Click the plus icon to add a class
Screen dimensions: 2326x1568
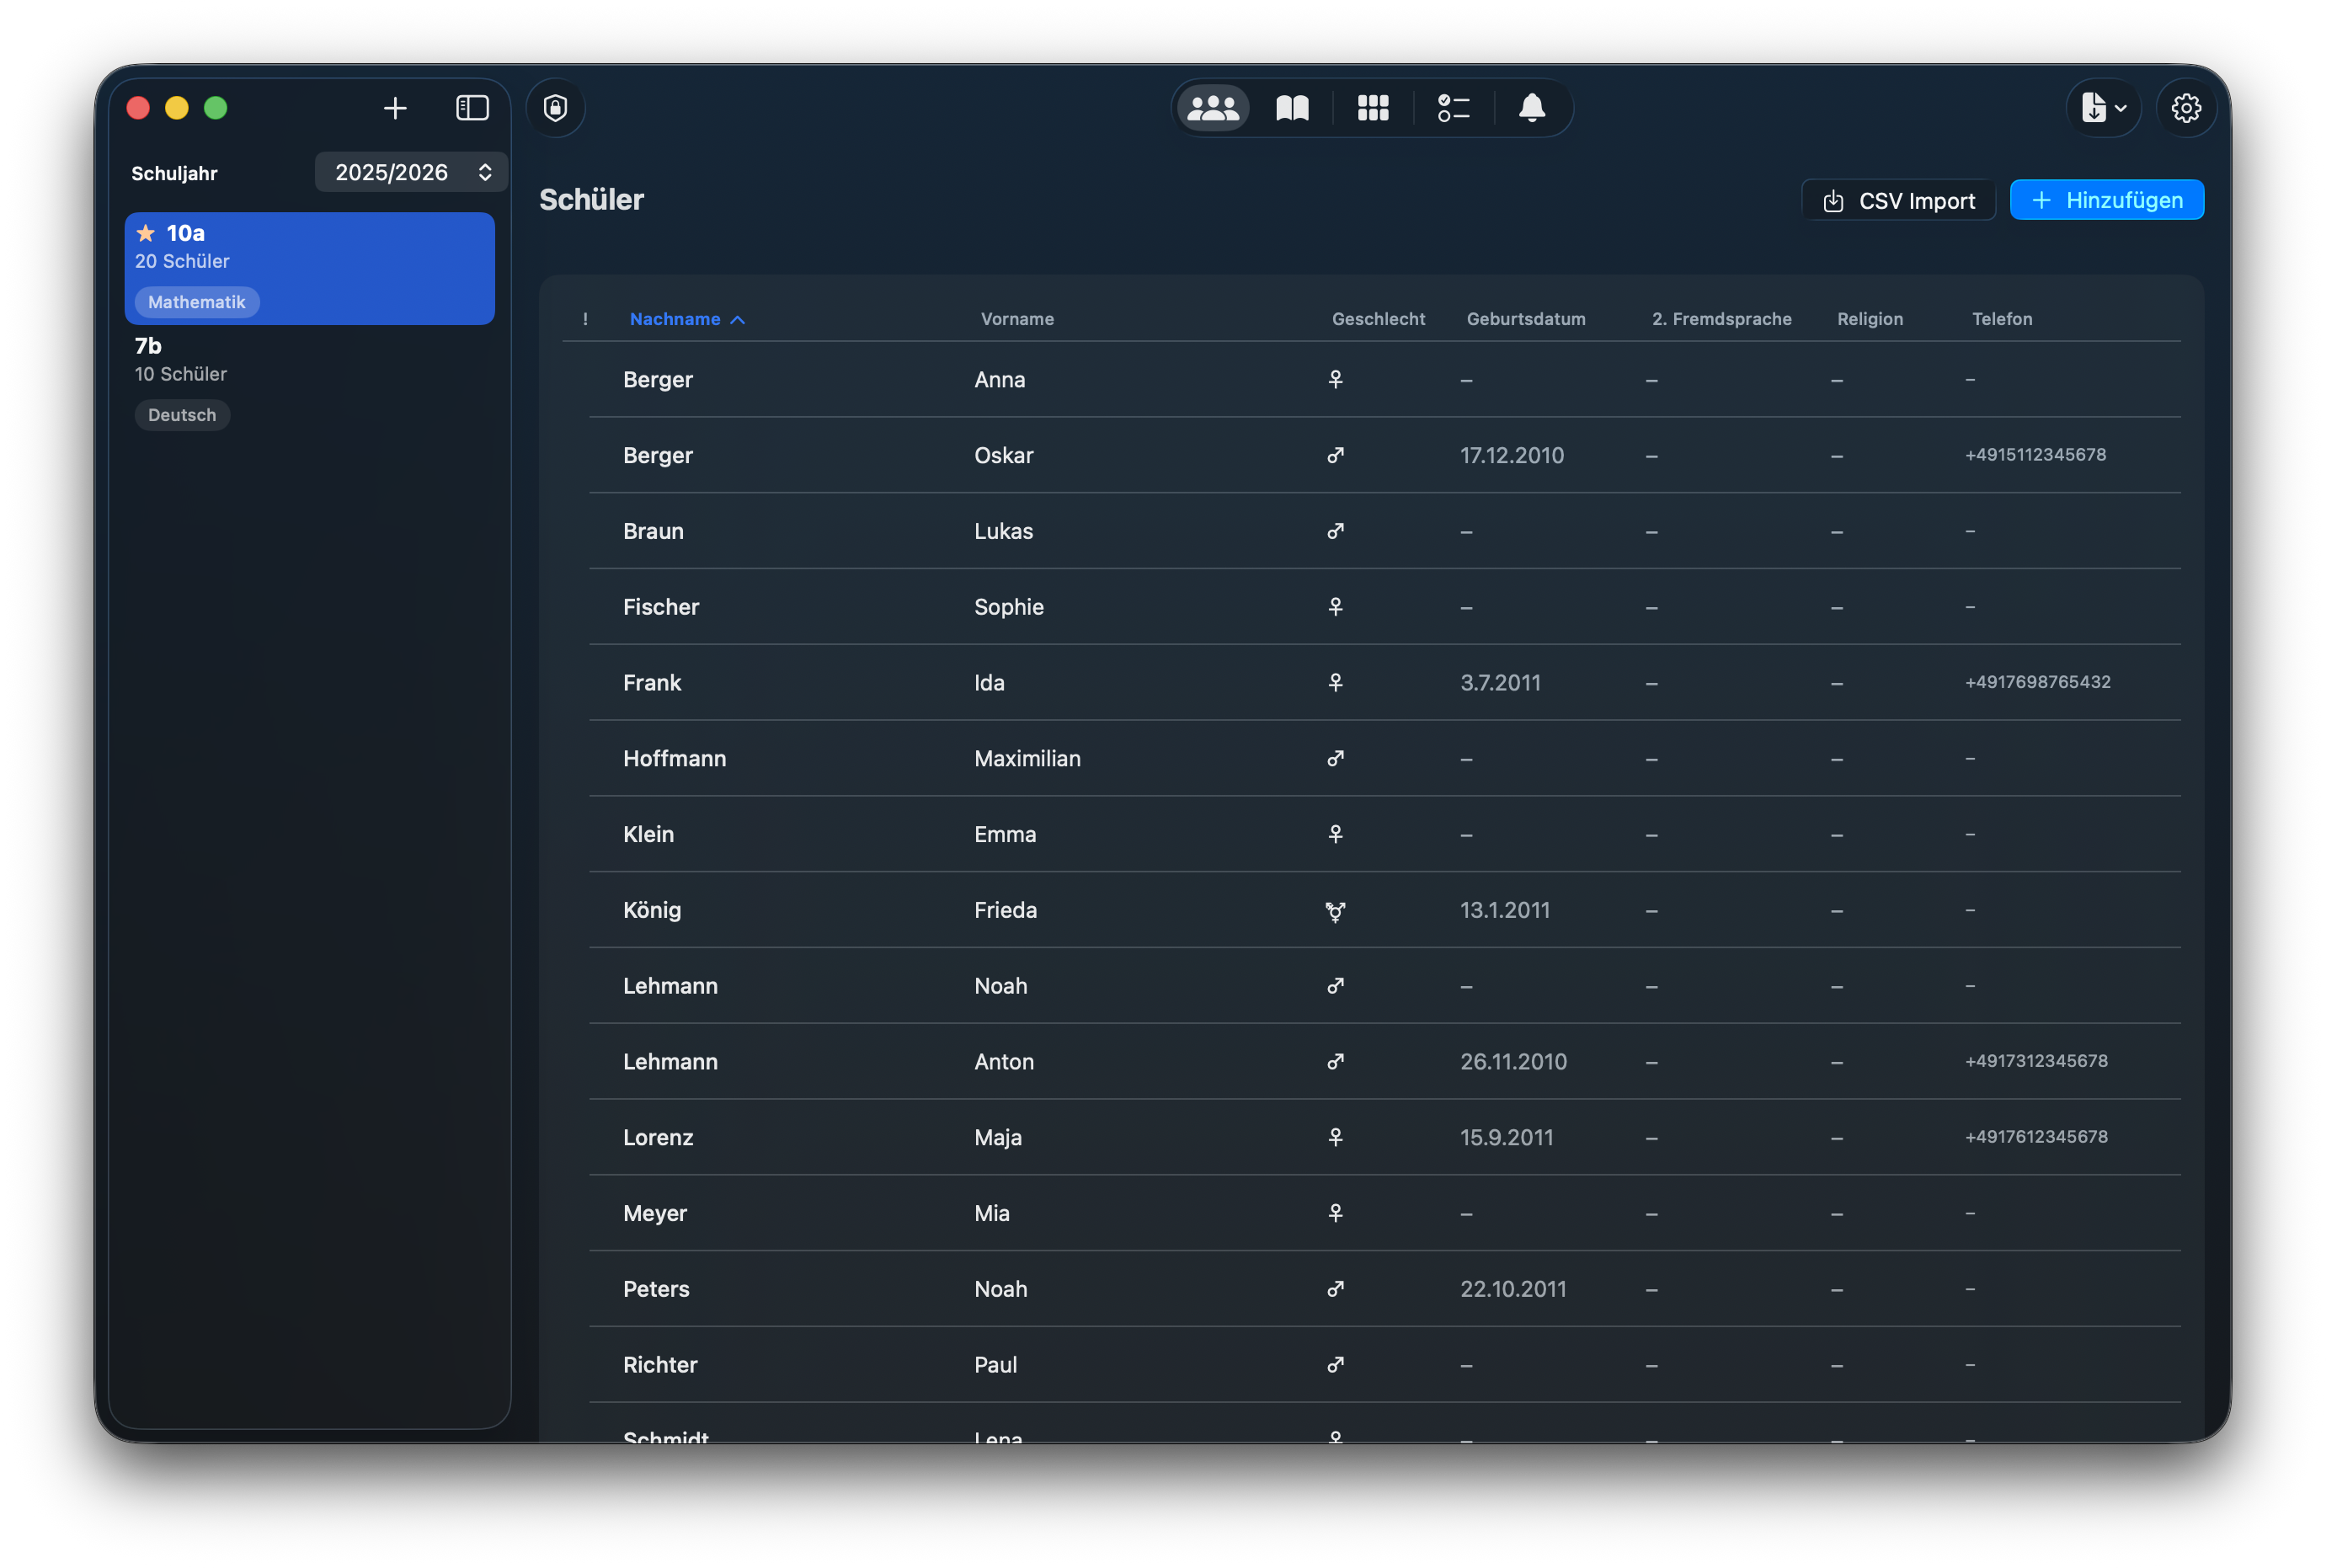(395, 108)
